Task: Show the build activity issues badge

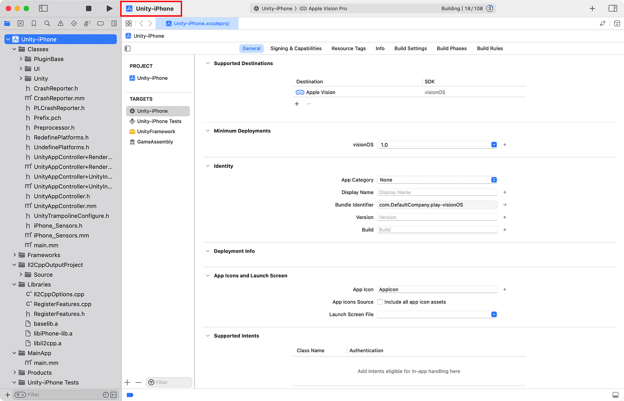Action: [x=489, y=9]
